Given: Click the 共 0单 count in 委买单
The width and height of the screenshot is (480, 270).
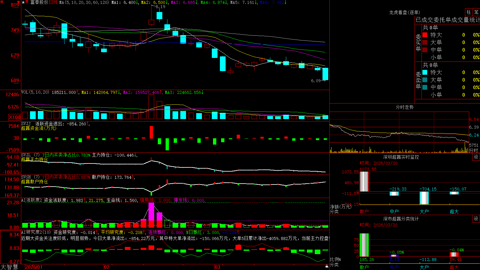Looking at the screenshot, I should [x=430, y=27].
